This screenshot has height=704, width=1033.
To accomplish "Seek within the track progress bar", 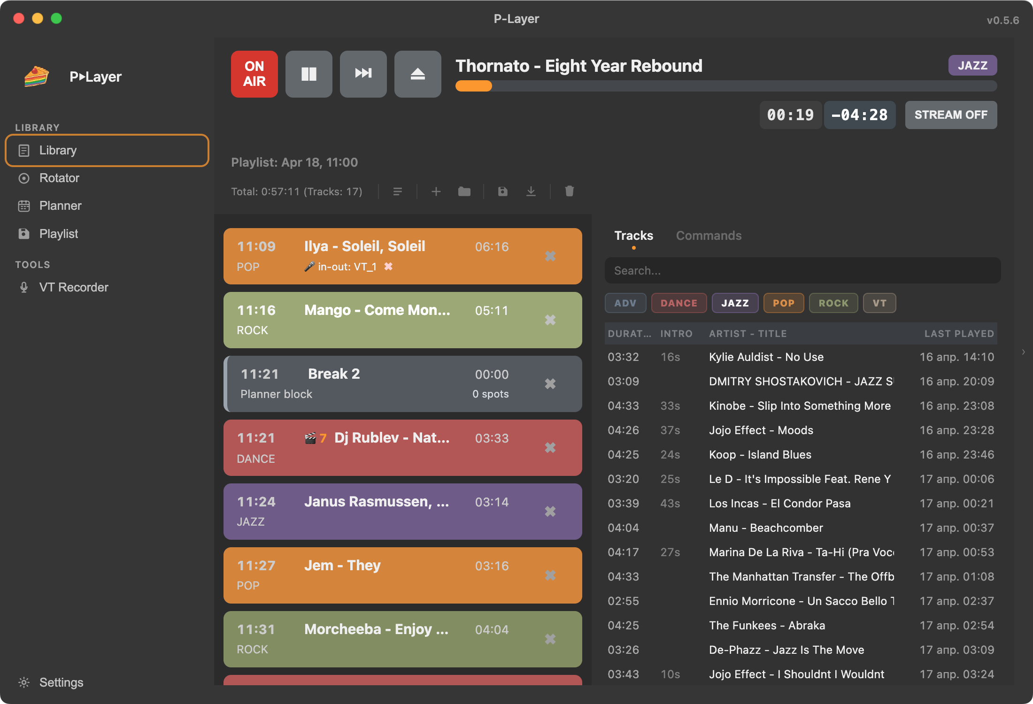I will point(726,86).
